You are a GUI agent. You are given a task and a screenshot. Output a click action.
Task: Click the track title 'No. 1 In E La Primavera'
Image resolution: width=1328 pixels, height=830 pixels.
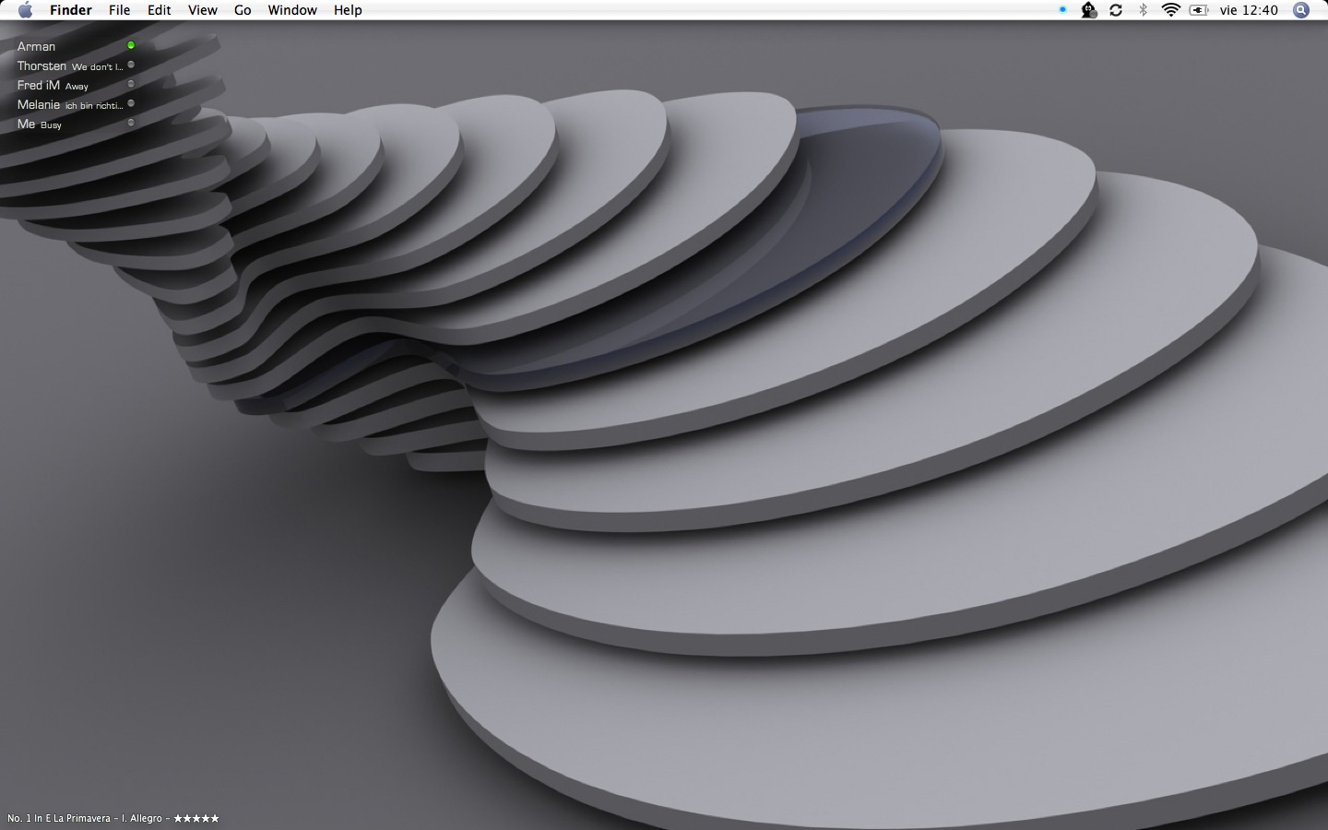(x=59, y=818)
